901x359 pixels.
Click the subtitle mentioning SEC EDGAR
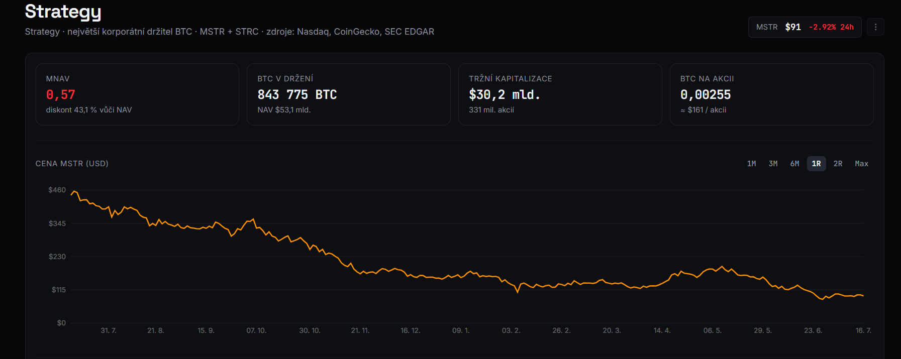[x=230, y=32]
